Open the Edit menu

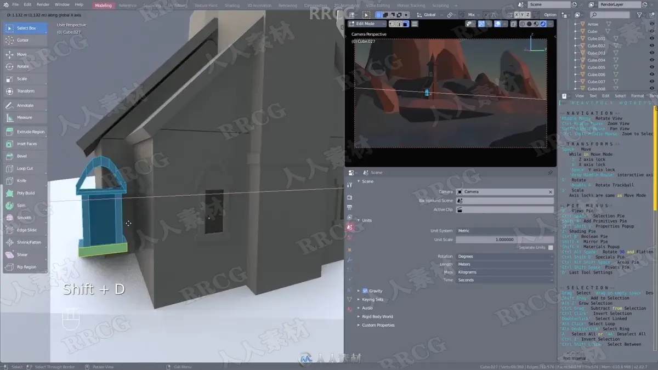[x=27, y=5]
